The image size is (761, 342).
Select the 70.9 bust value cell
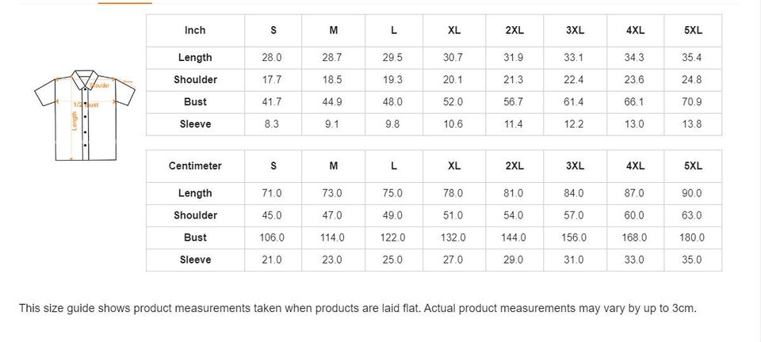click(x=692, y=101)
